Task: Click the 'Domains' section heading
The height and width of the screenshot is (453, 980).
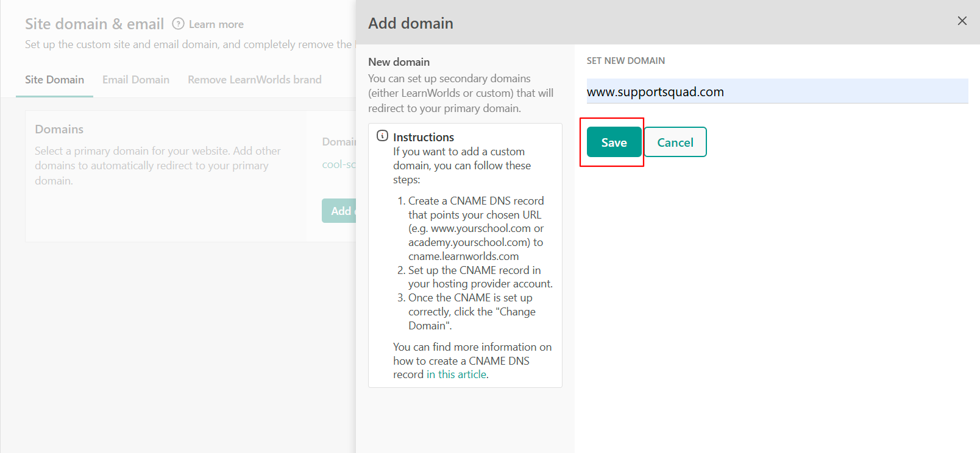Action: [59, 129]
